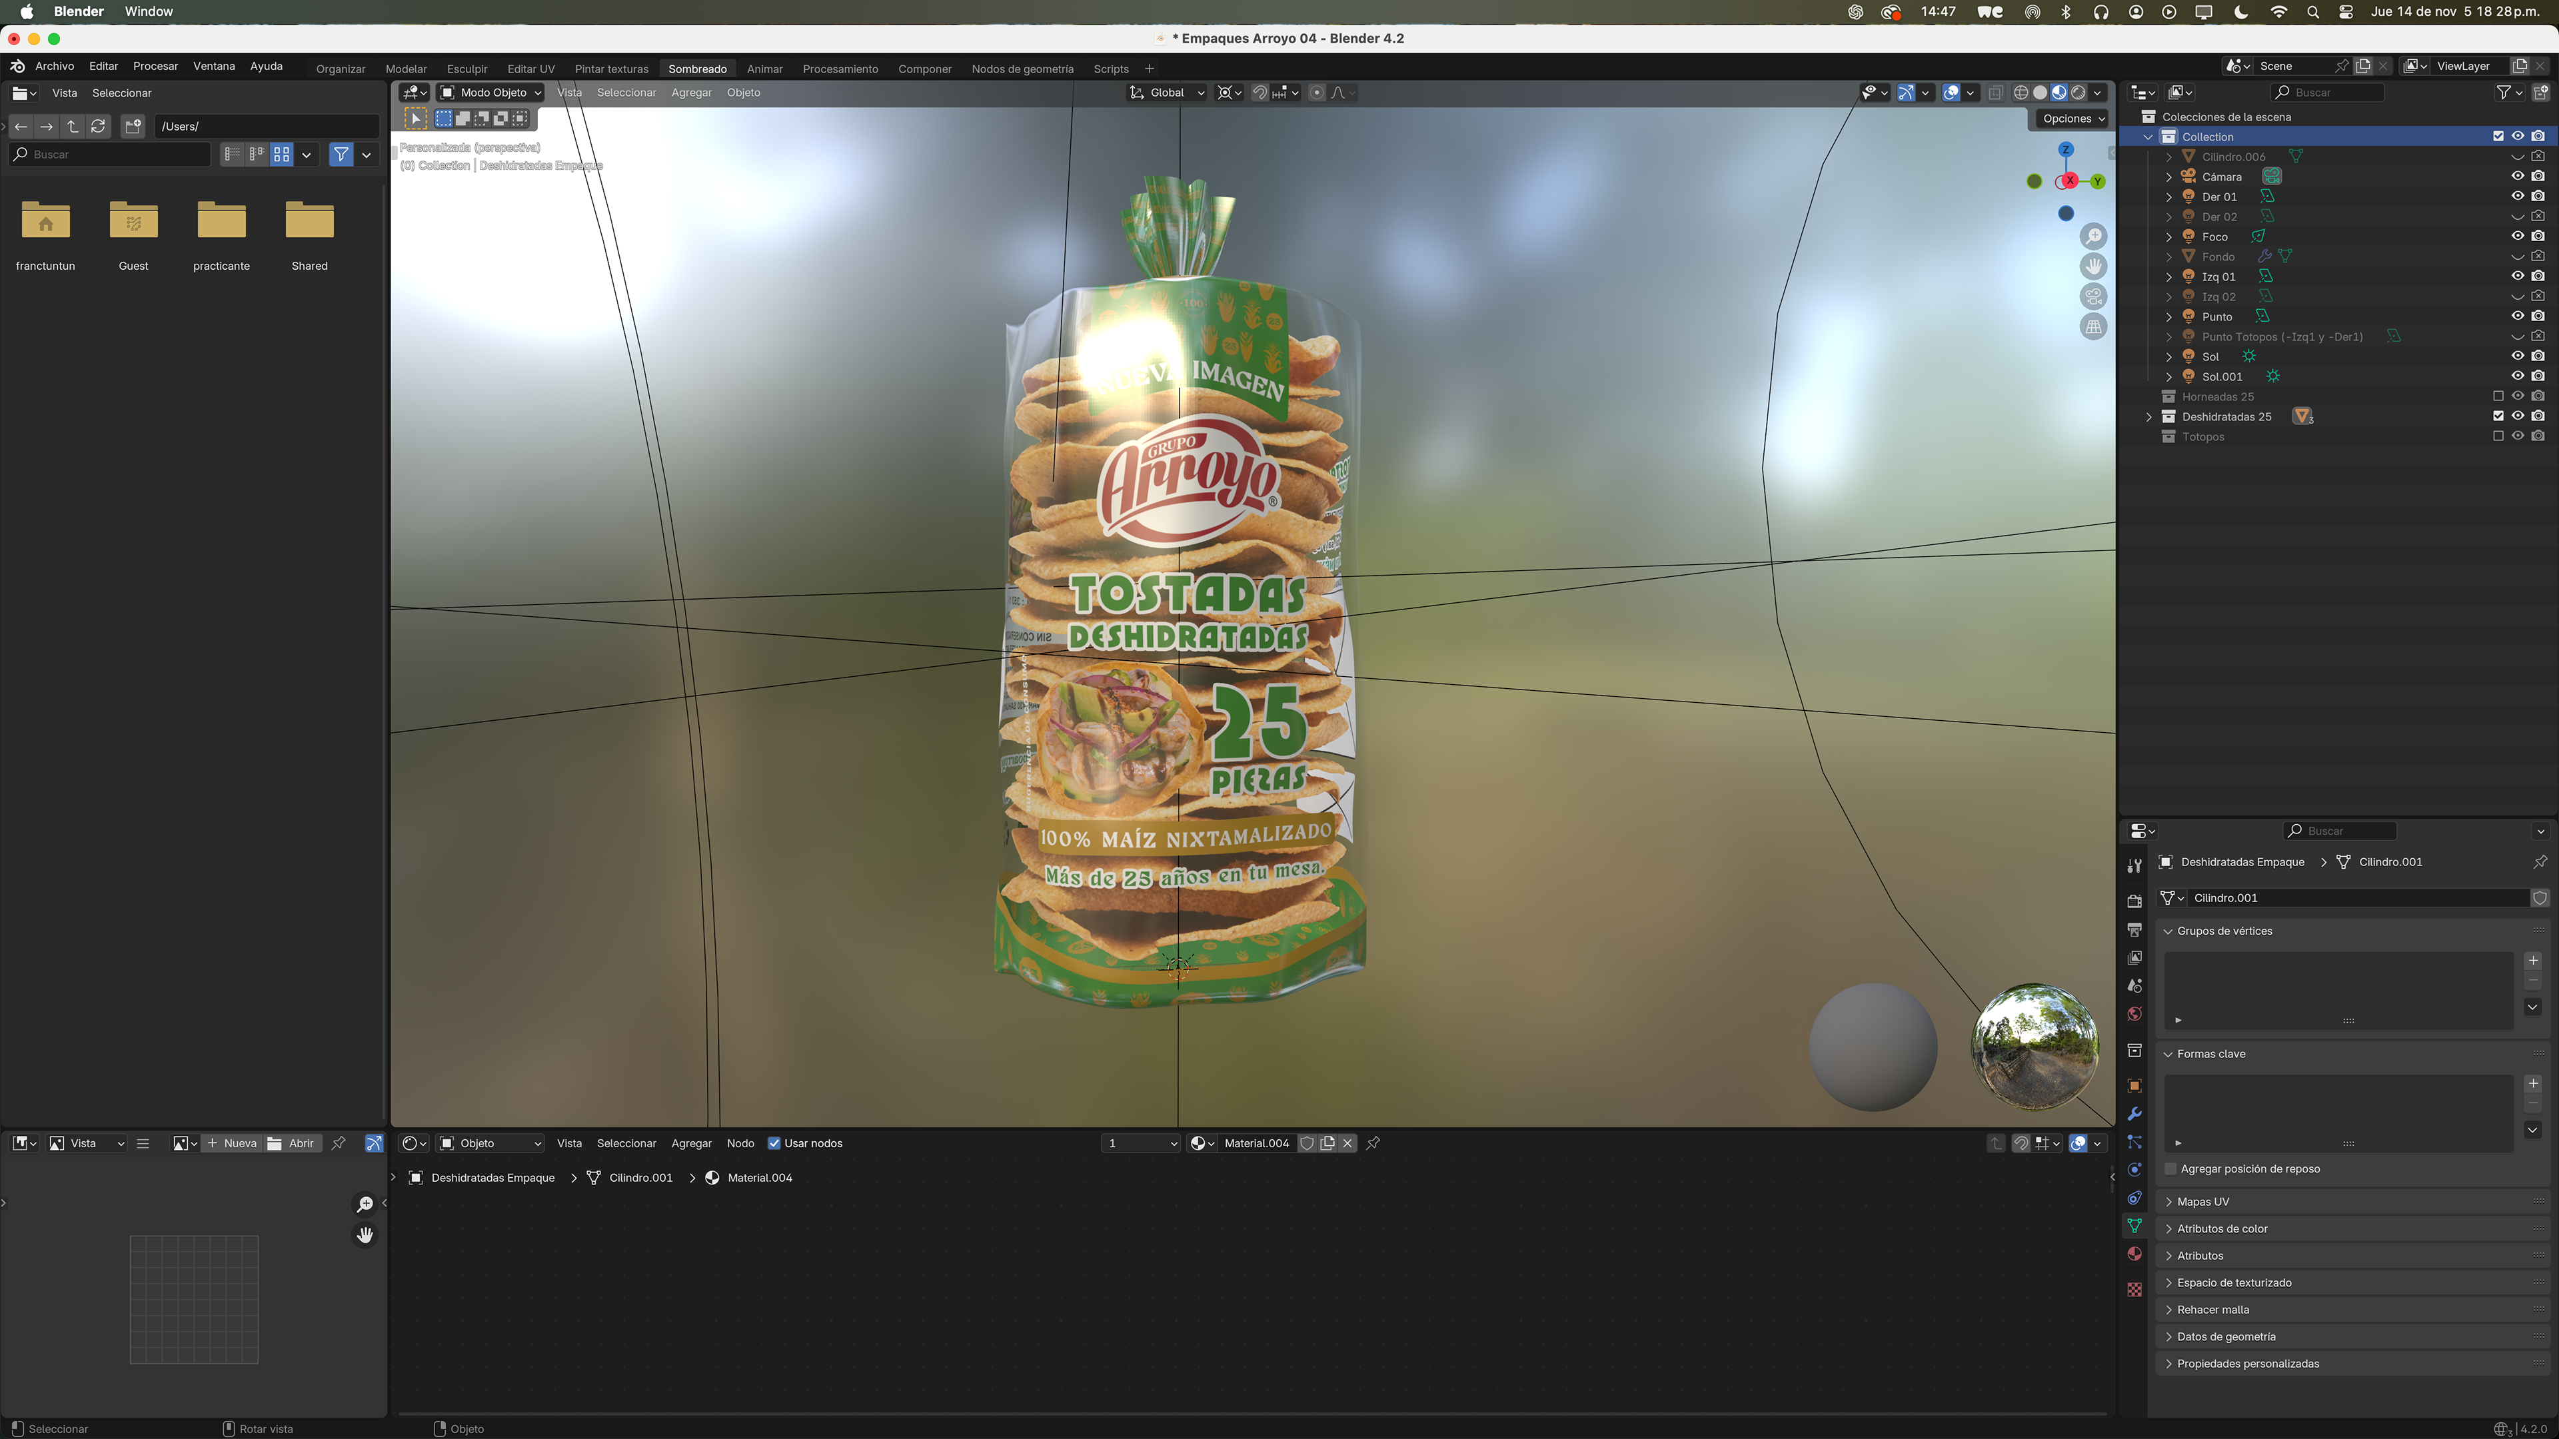Open the Output properties tab

(x=2134, y=929)
